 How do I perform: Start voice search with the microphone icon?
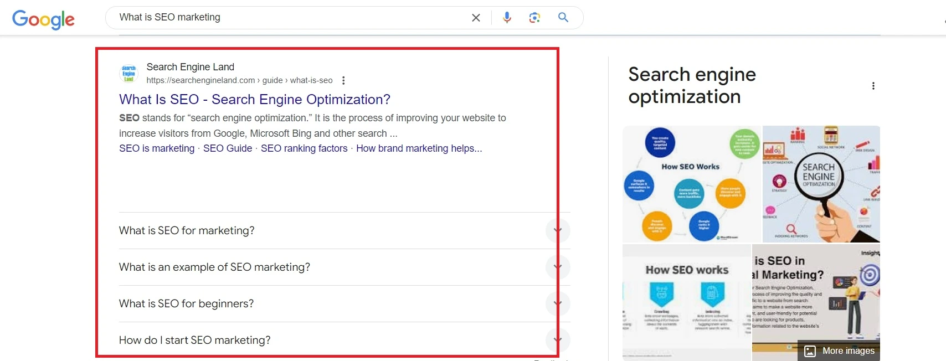point(507,18)
